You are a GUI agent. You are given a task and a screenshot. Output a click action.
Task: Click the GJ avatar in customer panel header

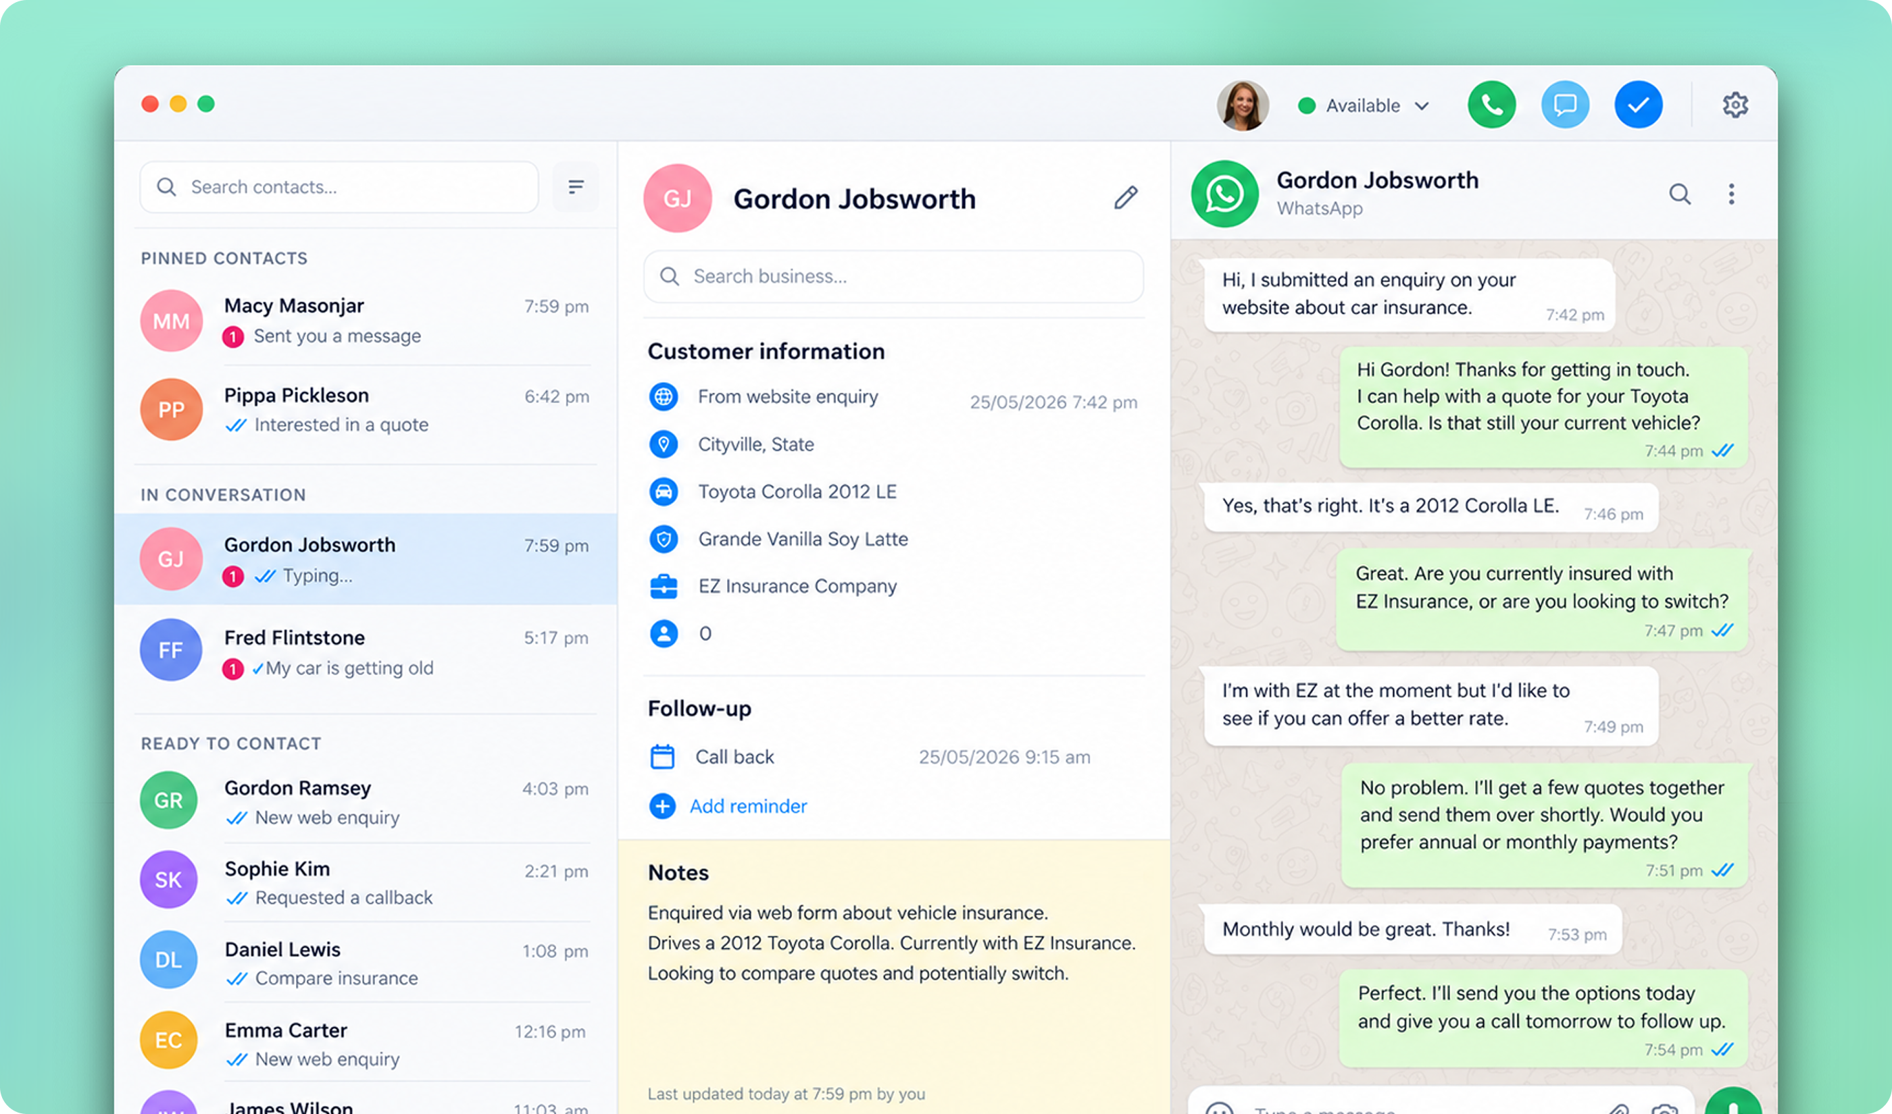678,198
